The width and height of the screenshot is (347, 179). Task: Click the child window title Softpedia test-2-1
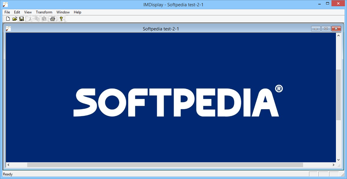pyautogui.click(x=161, y=29)
